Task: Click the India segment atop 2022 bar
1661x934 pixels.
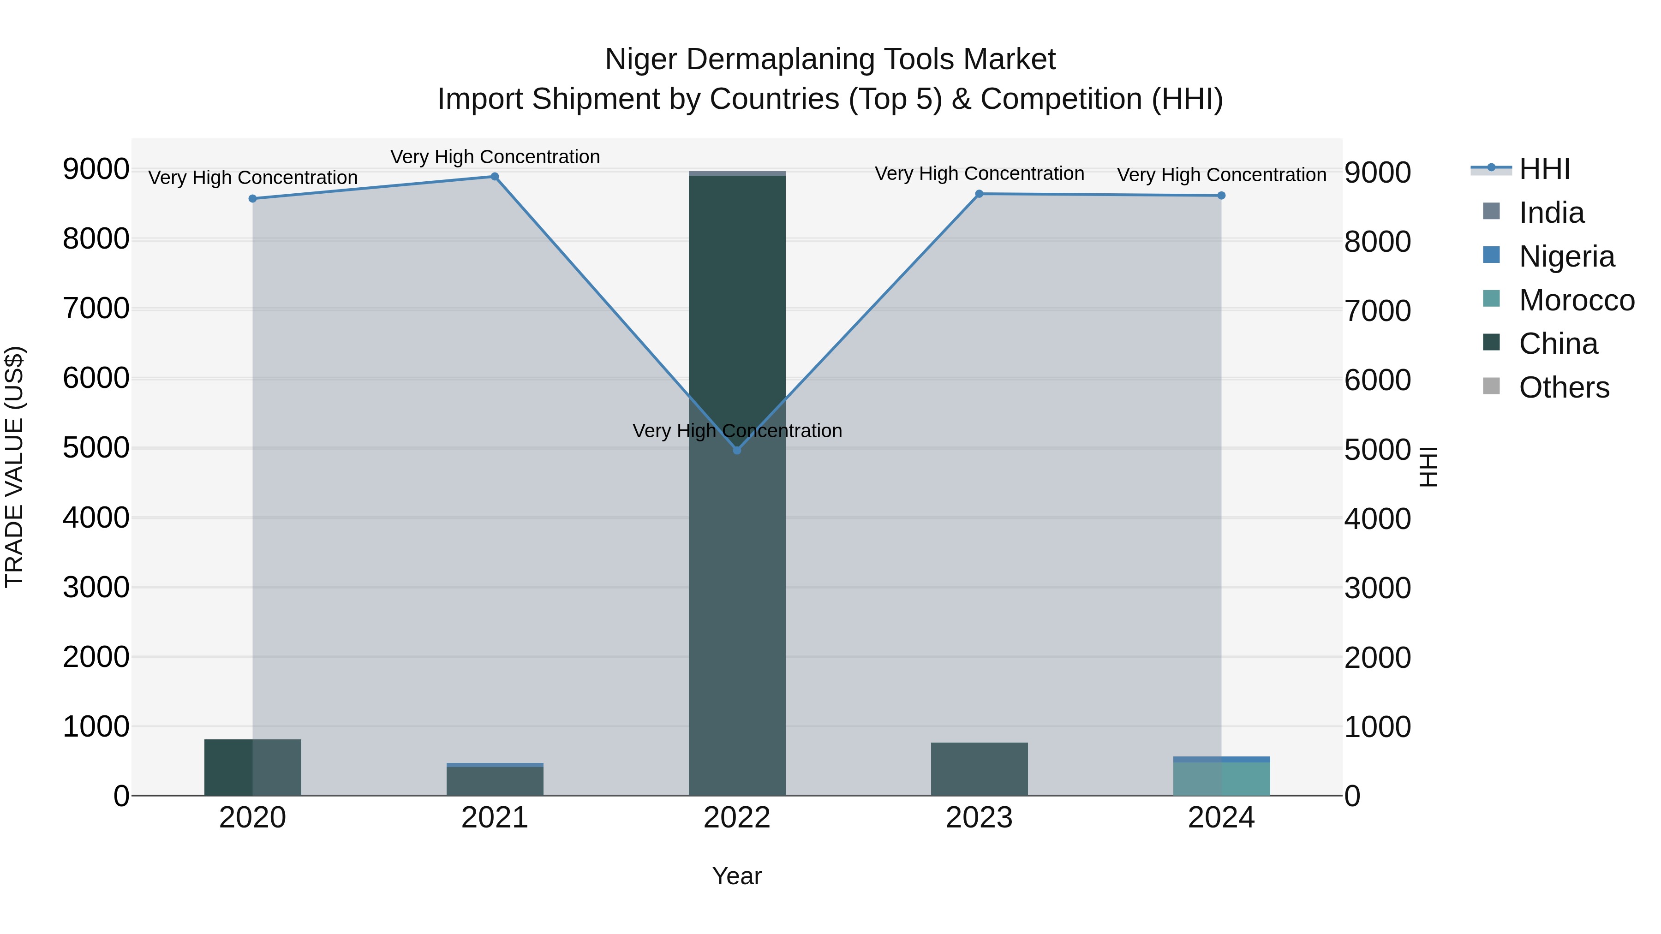Action: (x=737, y=173)
